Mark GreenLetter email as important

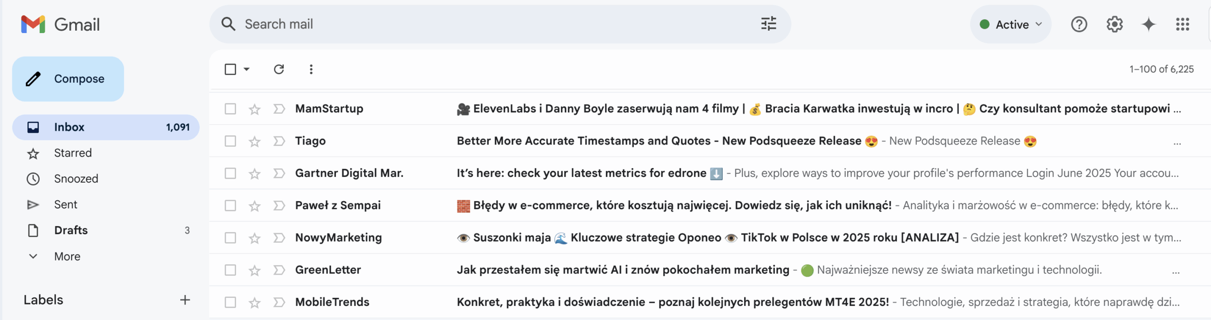tap(279, 270)
